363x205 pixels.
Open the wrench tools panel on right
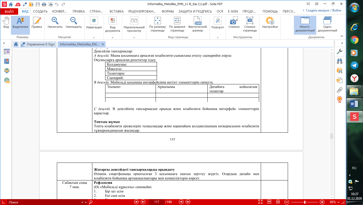[x=340, y=52]
